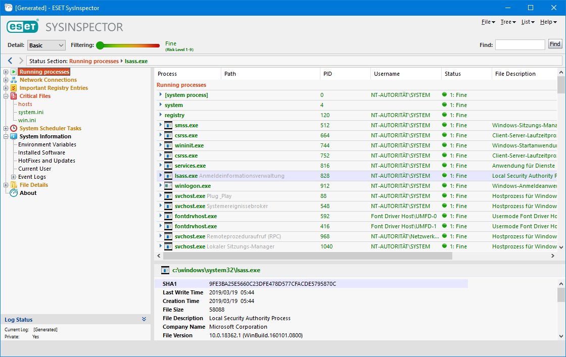566x357 pixels.
Task: Click the wininit.exe process icon
Action: point(168,146)
